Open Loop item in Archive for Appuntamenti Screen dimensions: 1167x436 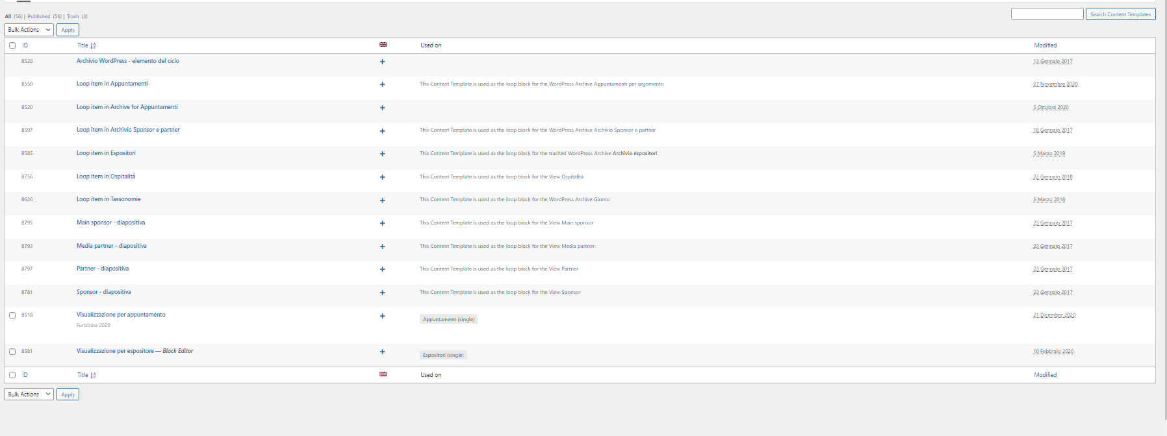[127, 107]
